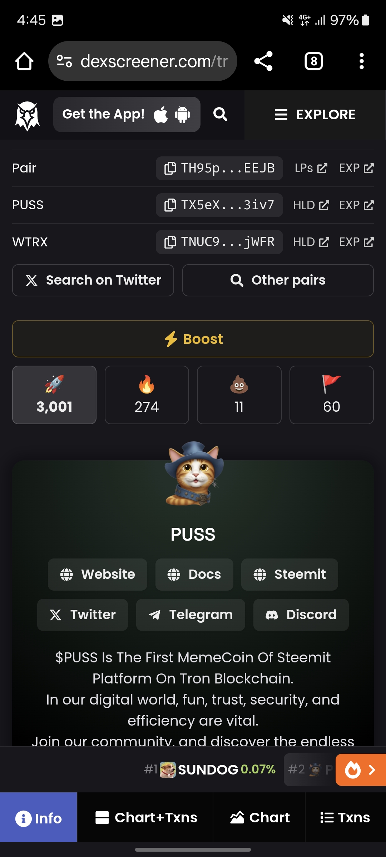Switch to the Chart+Txns tab

pyautogui.click(x=145, y=817)
